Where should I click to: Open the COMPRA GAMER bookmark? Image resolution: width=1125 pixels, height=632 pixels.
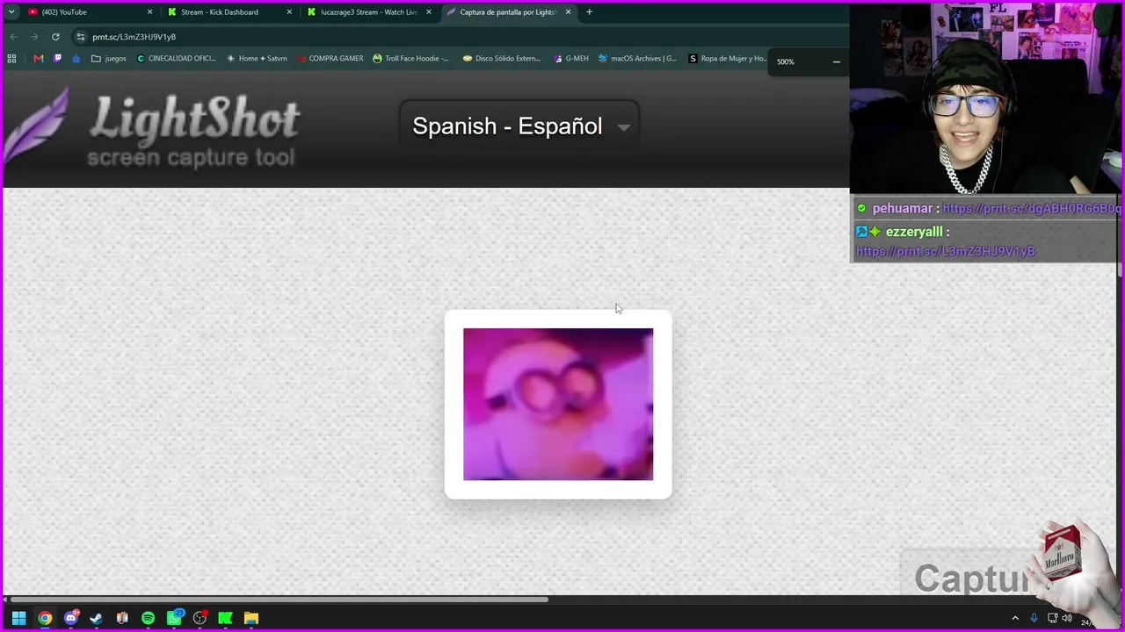(330, 59)
